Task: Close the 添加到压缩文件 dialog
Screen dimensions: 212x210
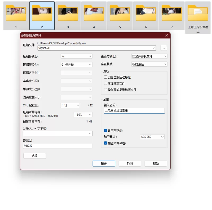Action: (x=167, y=35)
